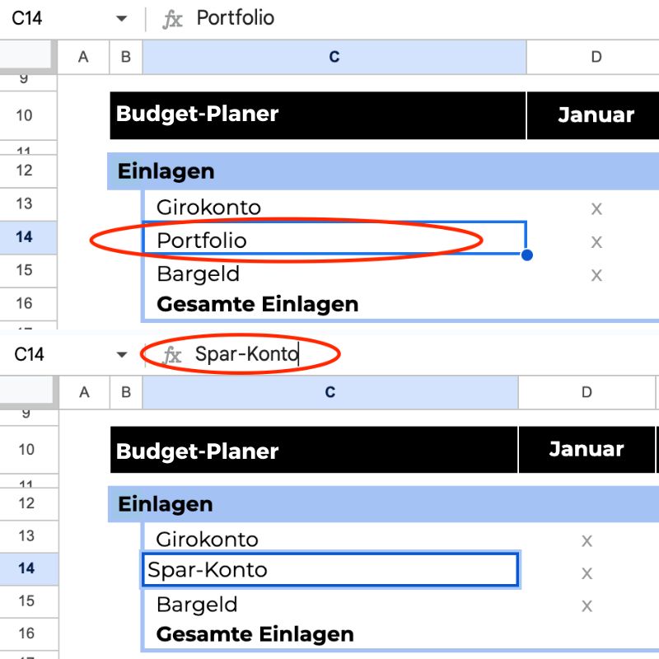Viewport: 659px width, 659px height.
Task: Select row header 14 beside the Spar-Konto cell
Action: [26, 568]
